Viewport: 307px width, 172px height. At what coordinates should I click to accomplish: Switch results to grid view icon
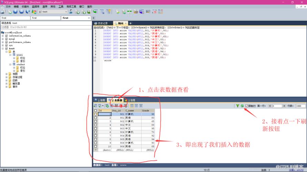click(x=132, y=106)
